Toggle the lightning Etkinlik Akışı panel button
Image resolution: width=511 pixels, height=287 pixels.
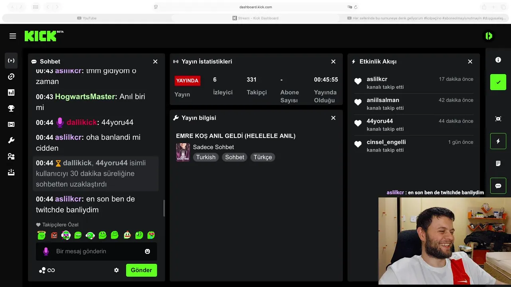pyautogui.click(x=498, y=141)
